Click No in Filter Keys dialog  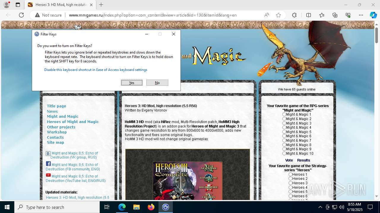pos(157,83)
